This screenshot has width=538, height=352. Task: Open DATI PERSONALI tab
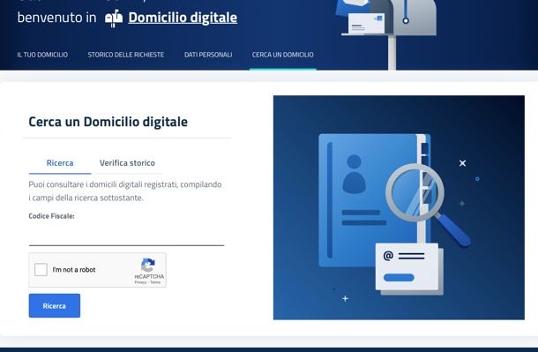coord(208,55)
